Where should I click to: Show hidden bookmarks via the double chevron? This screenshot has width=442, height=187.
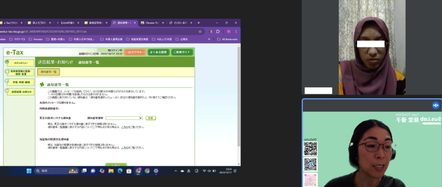209,39
